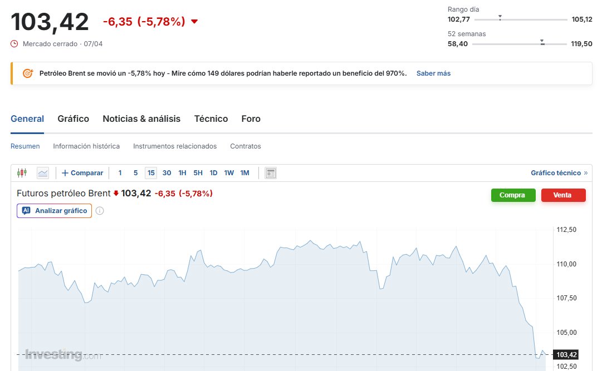The height and width of the screenshot is (371, 597).
Task: Switch chart to 1D interval
Action: click(x=214, y=173)
